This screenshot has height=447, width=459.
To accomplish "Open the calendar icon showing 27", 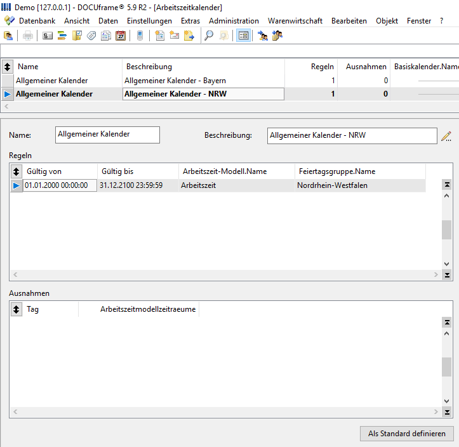I will (x=121, y=36).
